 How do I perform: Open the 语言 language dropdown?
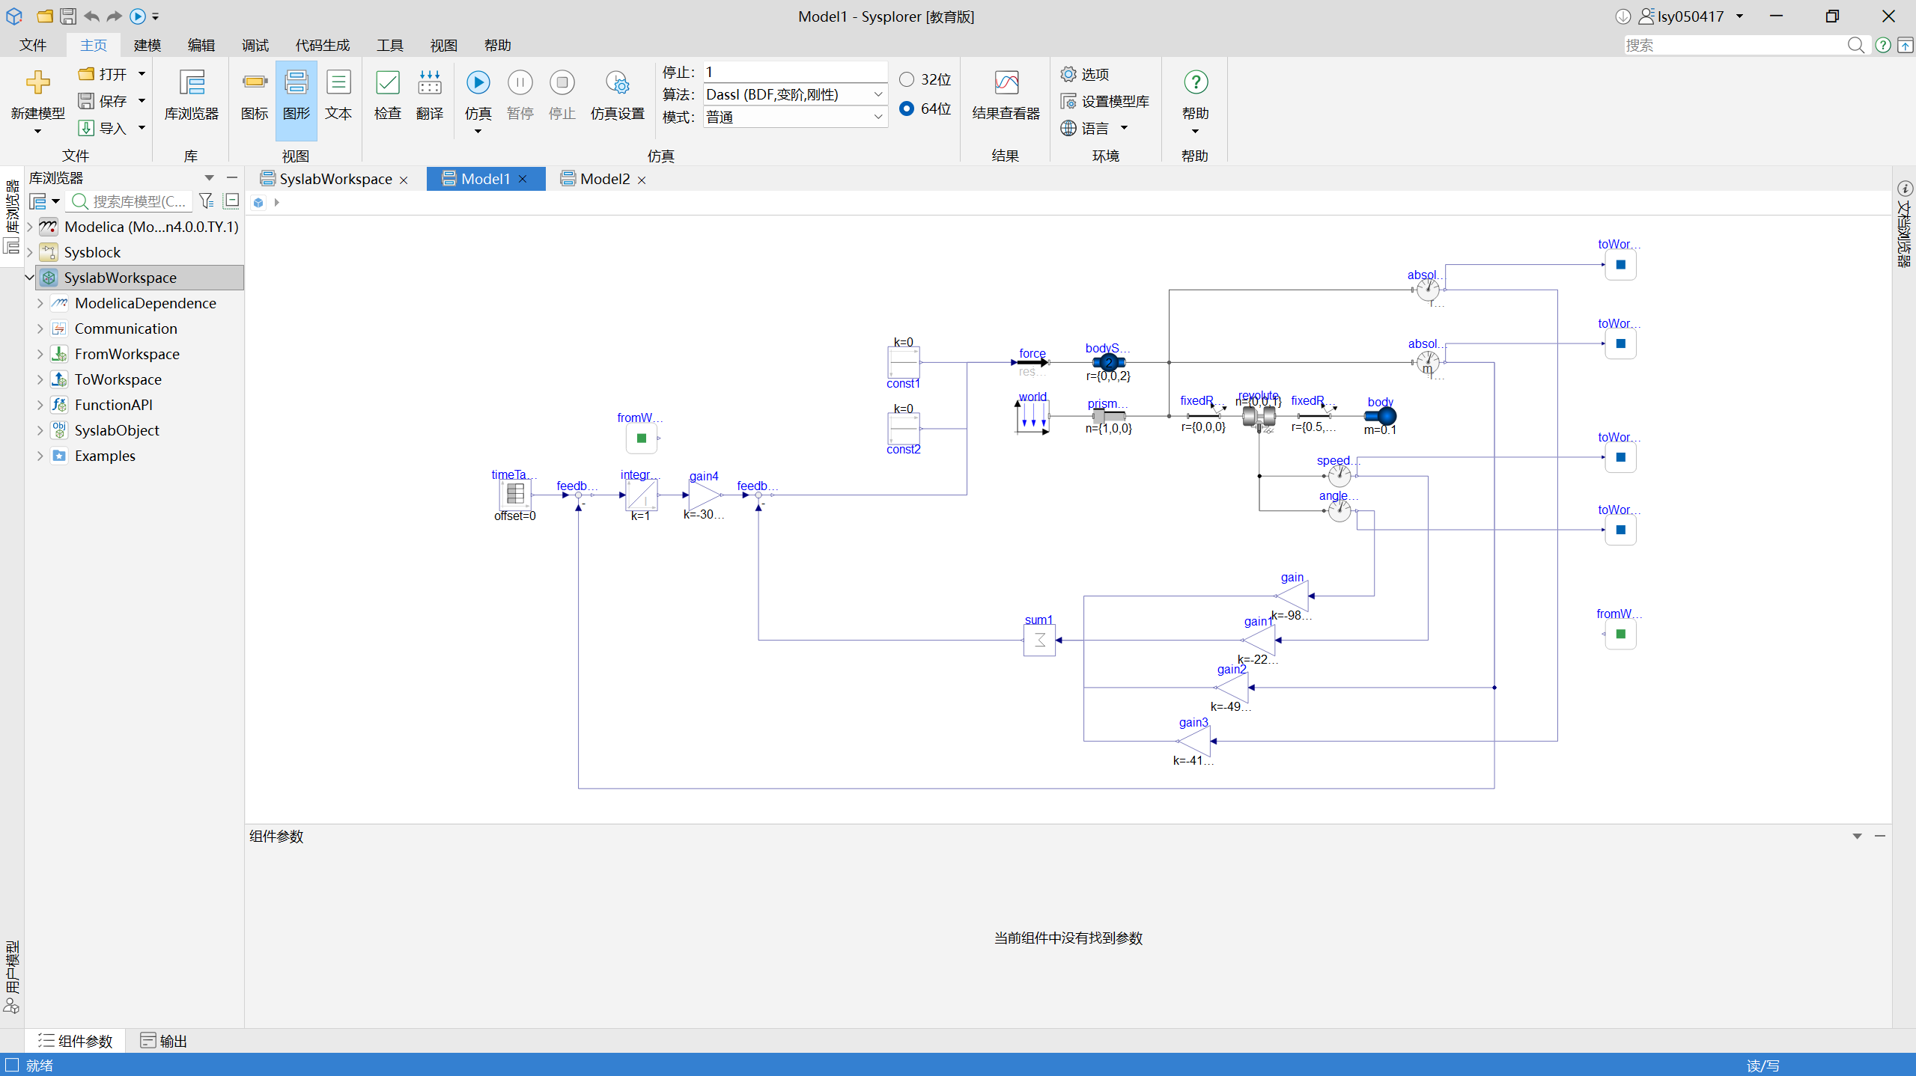point(1124,128)
